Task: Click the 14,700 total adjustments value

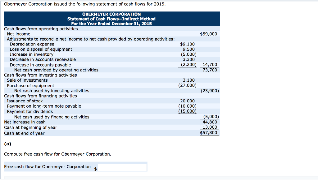Action: point(210,65)
